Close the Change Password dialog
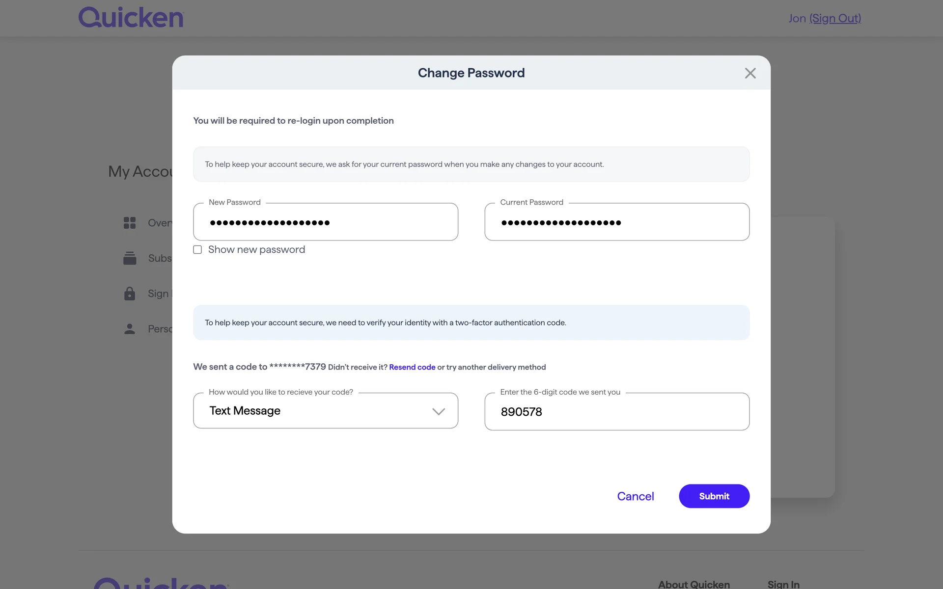Image resolution: width=943 pixels, height=589 pixels. tap(750, 73)
